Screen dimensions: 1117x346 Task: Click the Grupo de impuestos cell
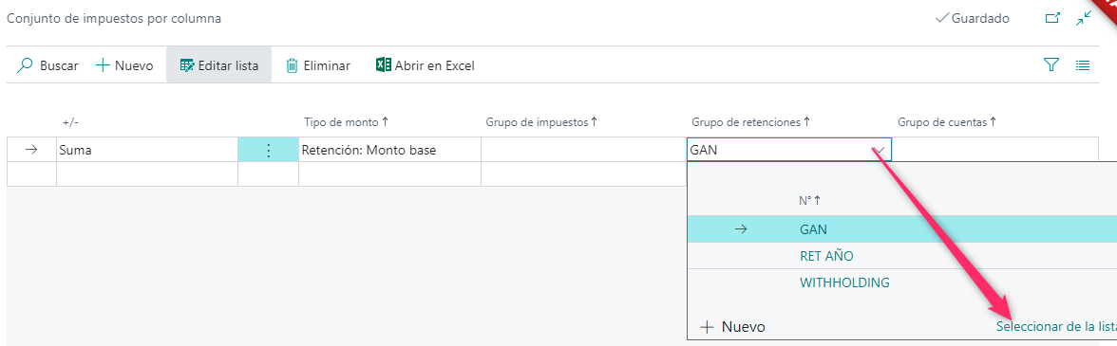pyautogui.click(x=583, y=150)
